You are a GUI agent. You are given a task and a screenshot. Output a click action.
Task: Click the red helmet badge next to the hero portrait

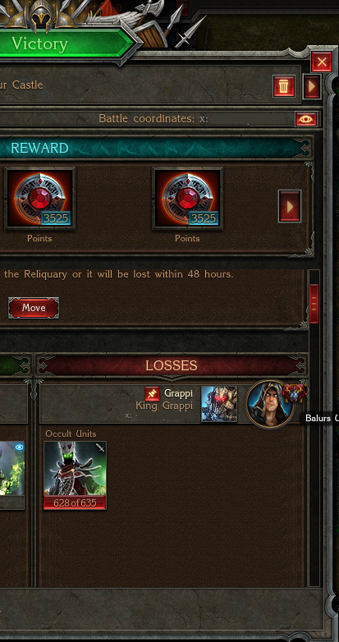(293, 392)
